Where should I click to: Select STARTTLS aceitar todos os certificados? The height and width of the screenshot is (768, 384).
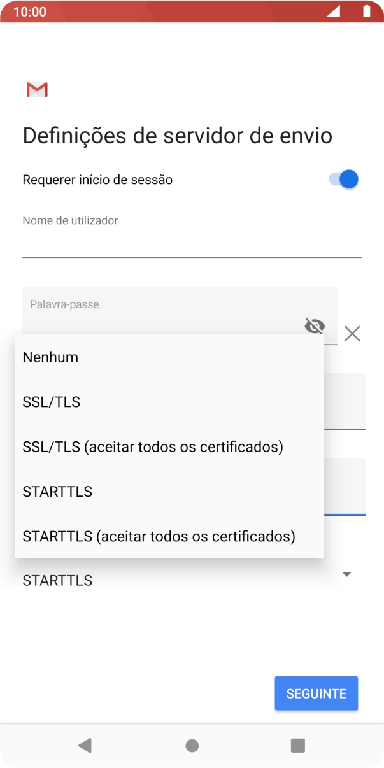tap(159, 536)
